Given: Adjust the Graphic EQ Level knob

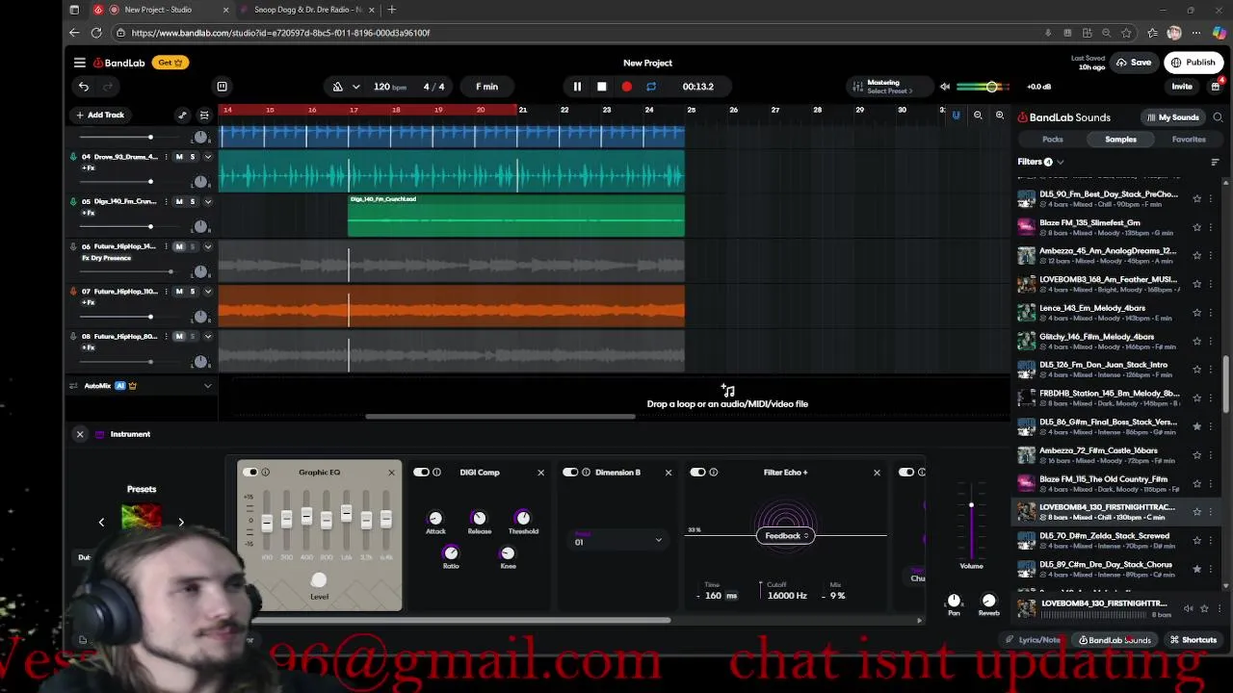Looking at the screenshot, I should click(x=319, y=579).
